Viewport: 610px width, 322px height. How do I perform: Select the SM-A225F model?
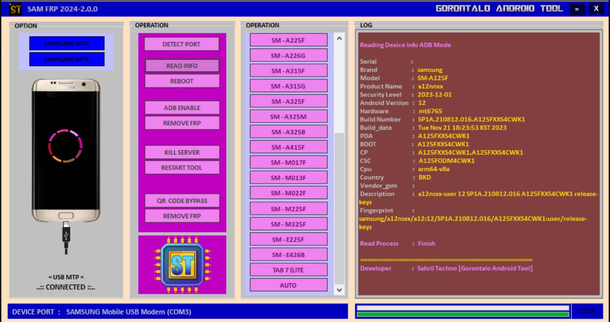[x=288, y=40]
